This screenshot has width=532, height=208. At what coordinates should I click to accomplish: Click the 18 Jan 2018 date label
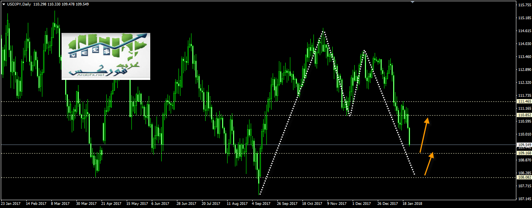(x=412, y=204)
